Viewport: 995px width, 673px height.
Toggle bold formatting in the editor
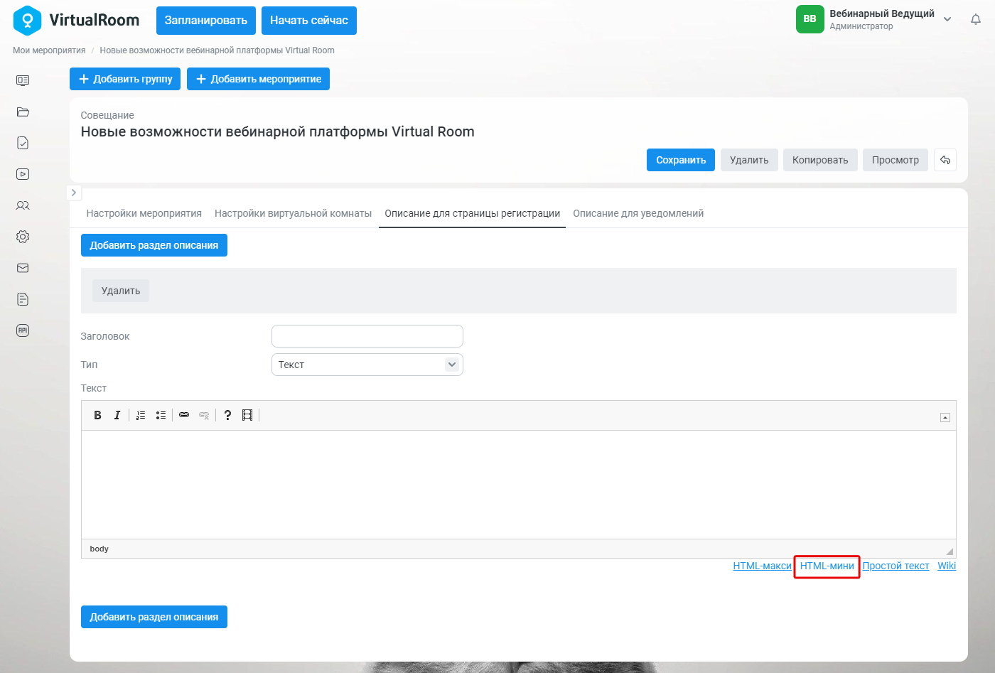tap(97, 415)
